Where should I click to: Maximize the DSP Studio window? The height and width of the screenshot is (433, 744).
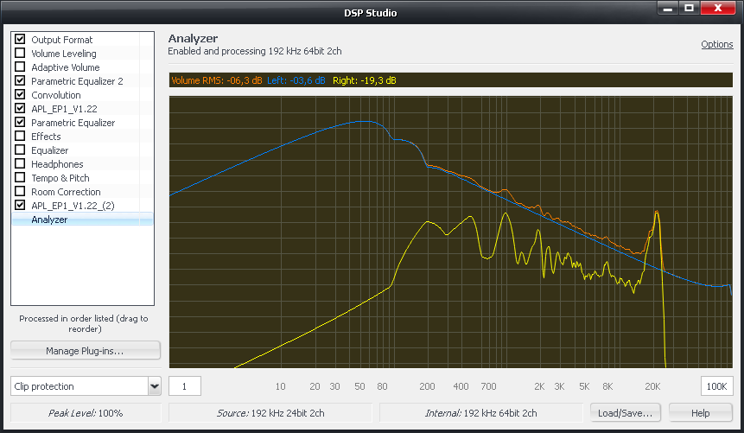pyautogui.click(x=689, y=8)
